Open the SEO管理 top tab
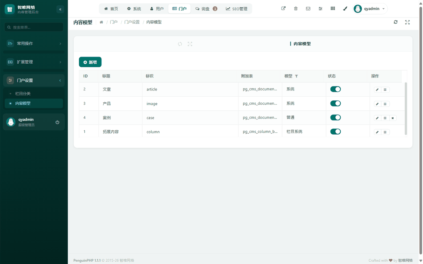 pyautogui.click(x=237, y=9)
